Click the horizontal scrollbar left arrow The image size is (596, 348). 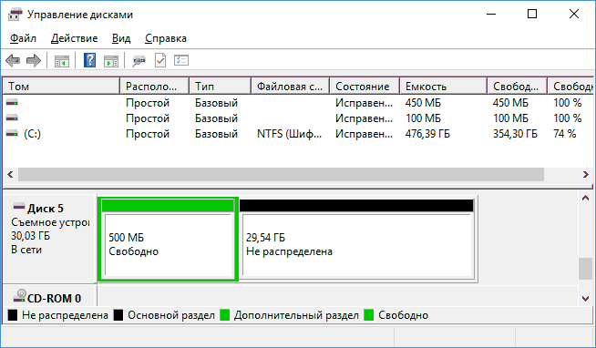tap(10, 174)
